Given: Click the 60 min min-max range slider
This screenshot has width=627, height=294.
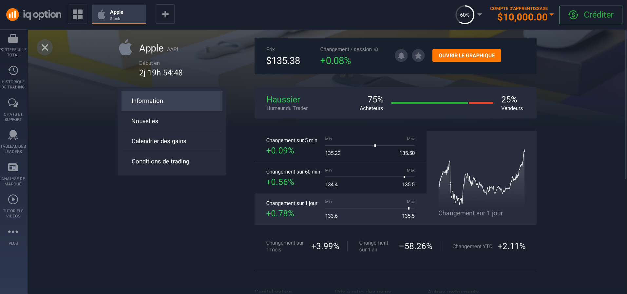Looking at the screenshot, I should click(x=370, y=177).
